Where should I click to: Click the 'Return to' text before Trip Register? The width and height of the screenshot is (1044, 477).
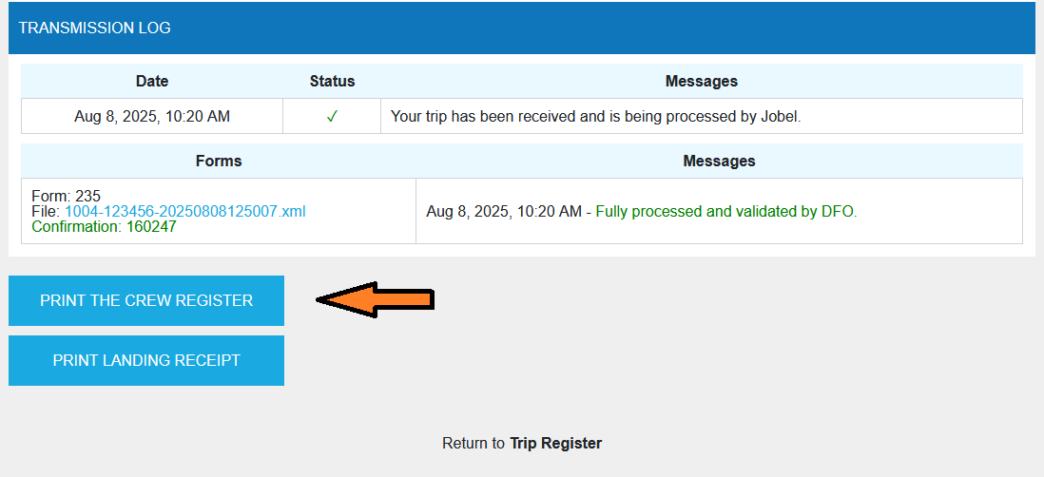474,443
